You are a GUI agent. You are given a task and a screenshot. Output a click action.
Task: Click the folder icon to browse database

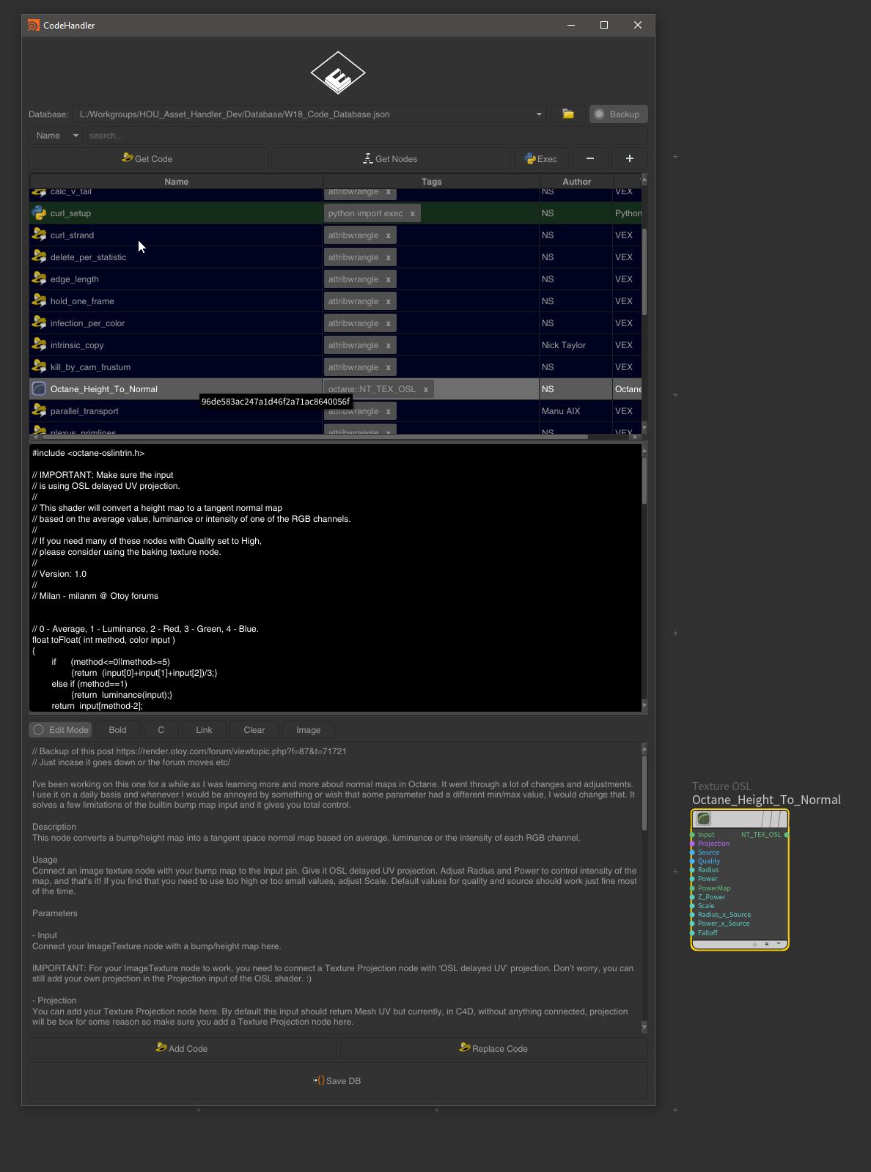coord(567,114)
